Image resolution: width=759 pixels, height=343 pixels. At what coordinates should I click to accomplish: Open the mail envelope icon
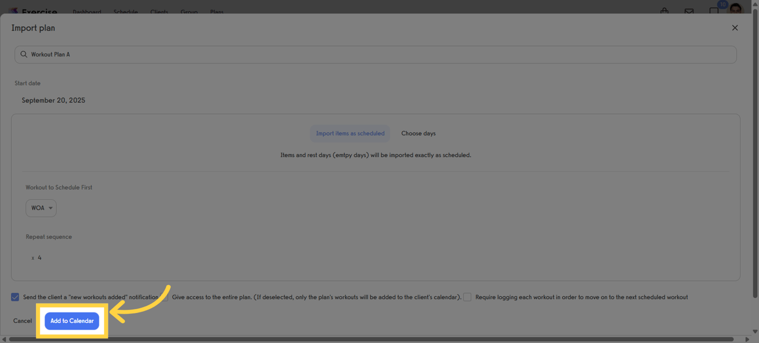(689, 11)
